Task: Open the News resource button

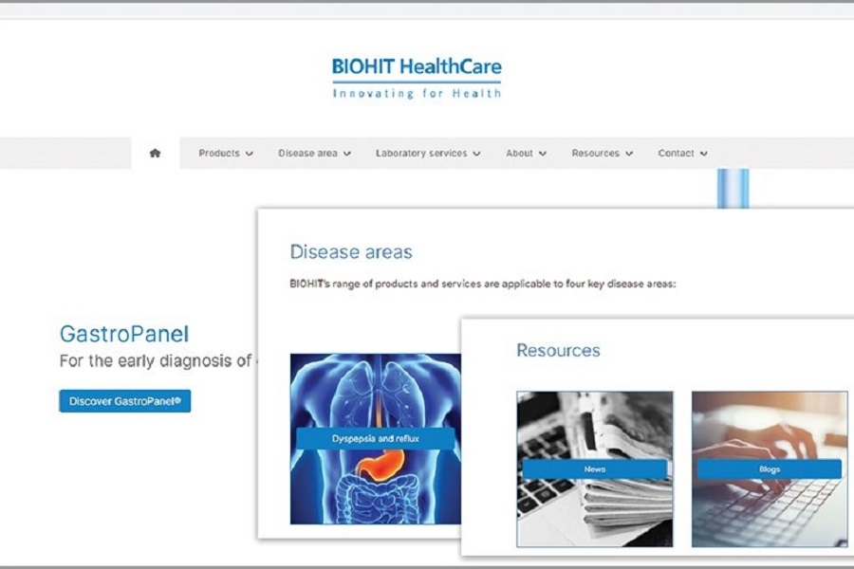Action: (595, 468)
